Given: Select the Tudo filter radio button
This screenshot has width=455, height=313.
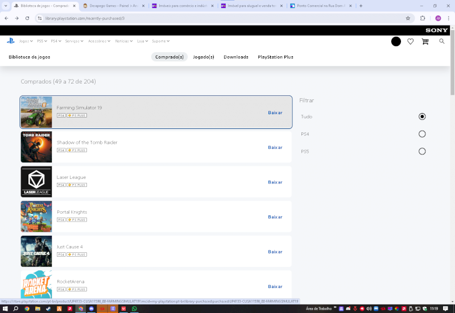Looking at the screenshot, I should pos(422,116).
